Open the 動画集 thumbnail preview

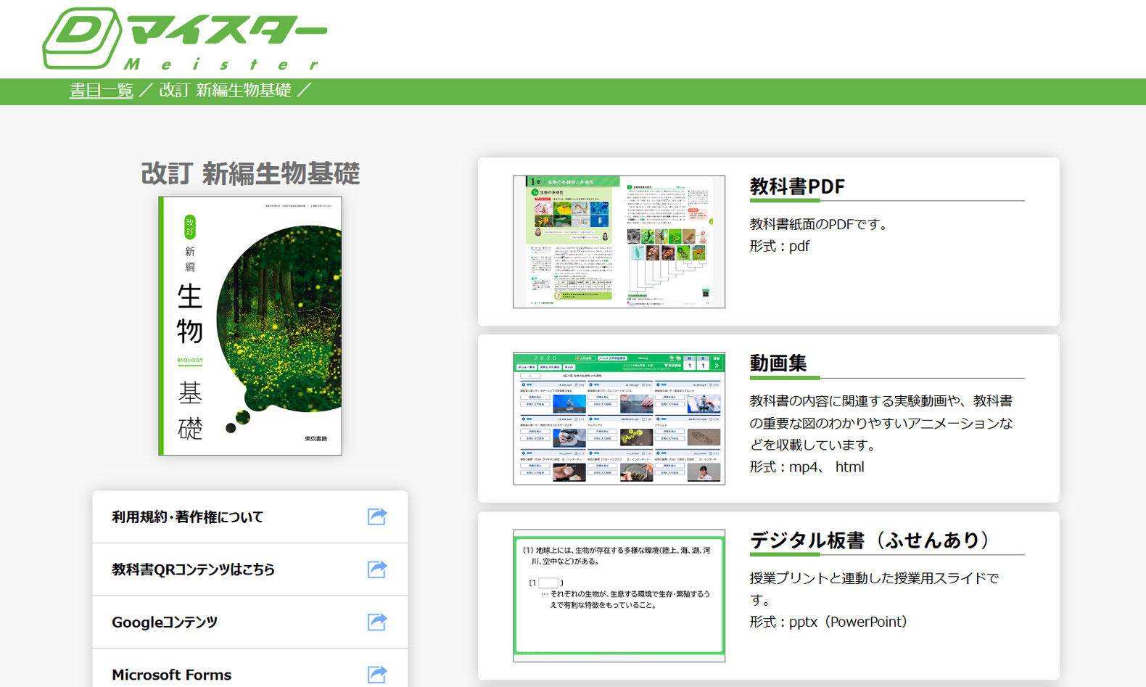pyautogui.click(x=619, y=419)
